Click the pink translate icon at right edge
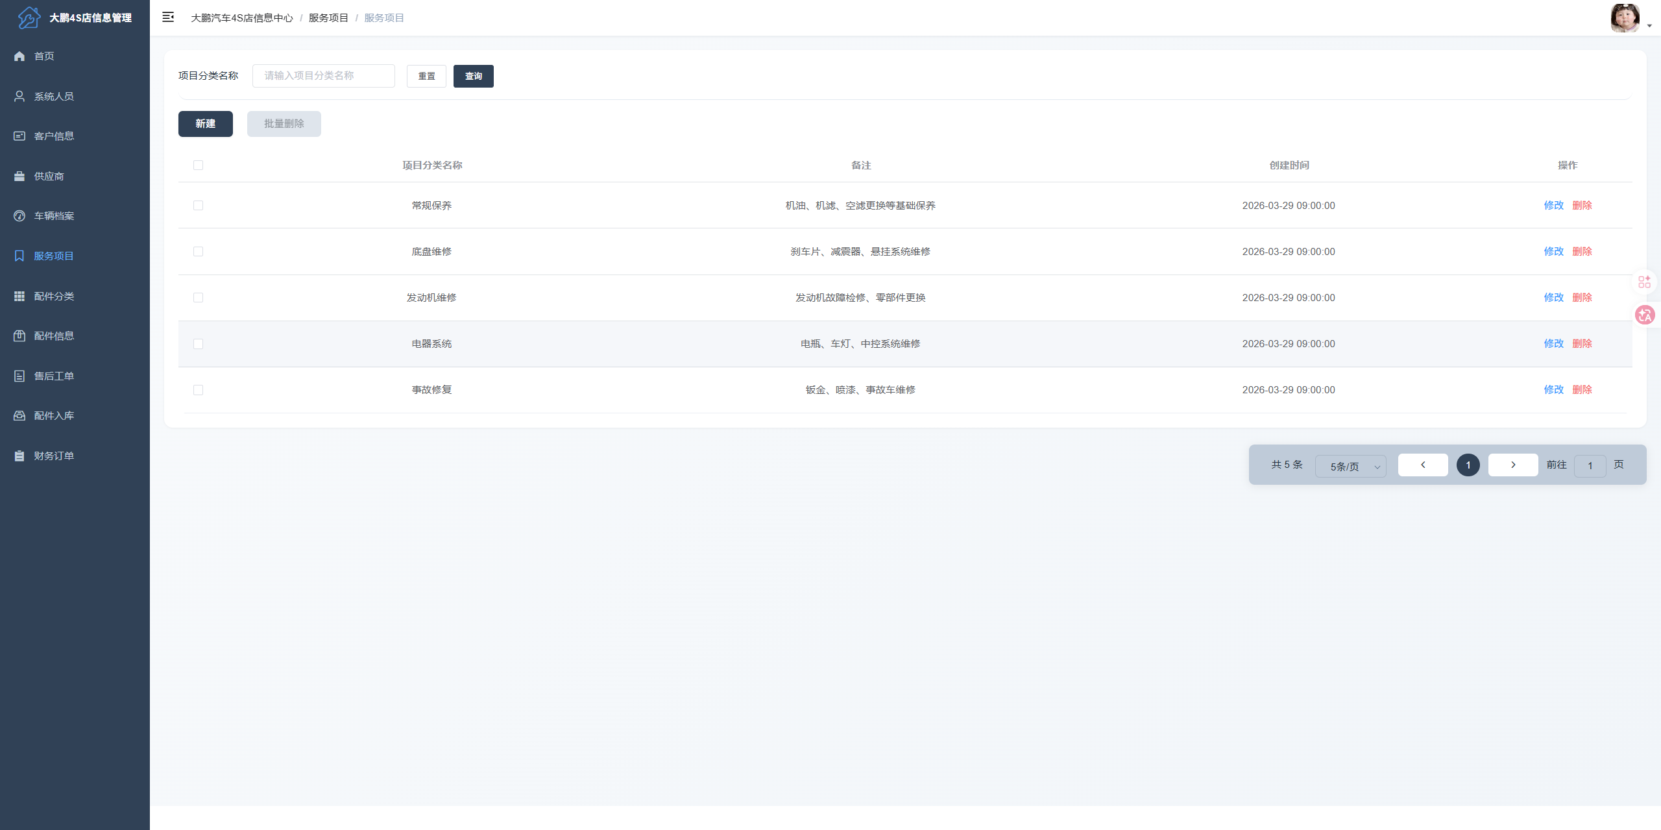1661x830 pixels. point(1645,315)
